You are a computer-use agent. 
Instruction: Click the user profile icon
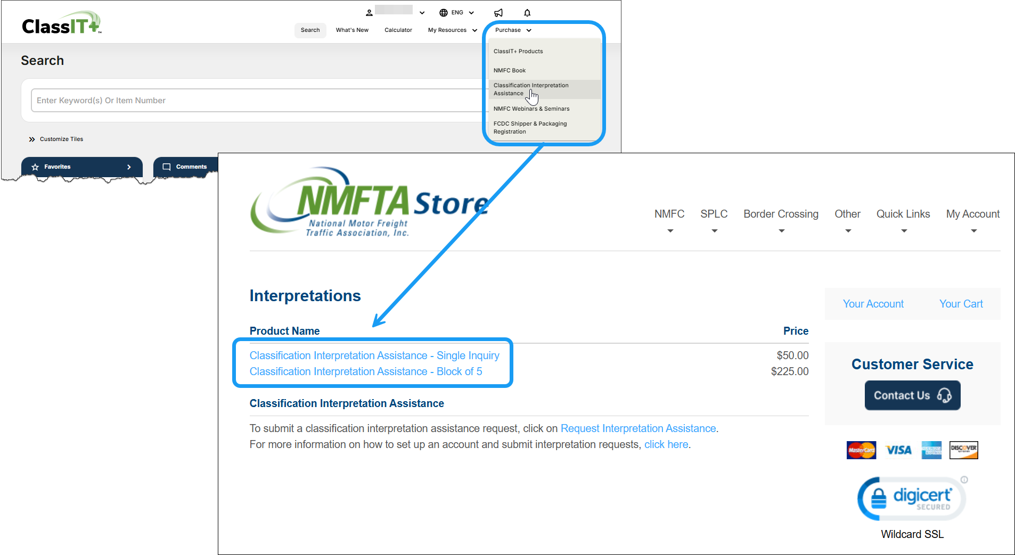click(369, 12)
